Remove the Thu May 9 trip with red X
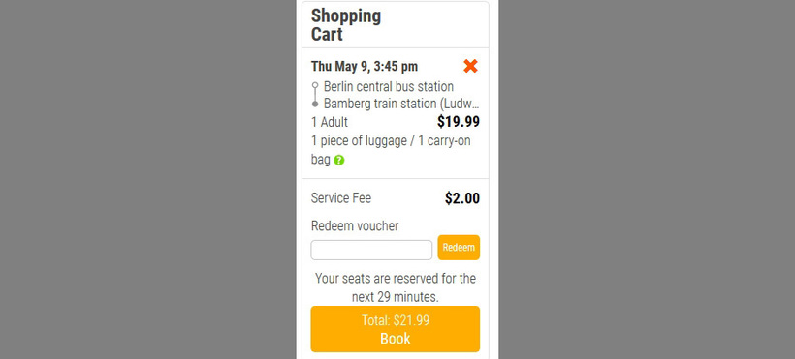795x359 pixels. [x=470, y=66]
